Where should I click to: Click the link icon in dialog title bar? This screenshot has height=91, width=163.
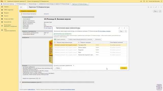[119, 28]
